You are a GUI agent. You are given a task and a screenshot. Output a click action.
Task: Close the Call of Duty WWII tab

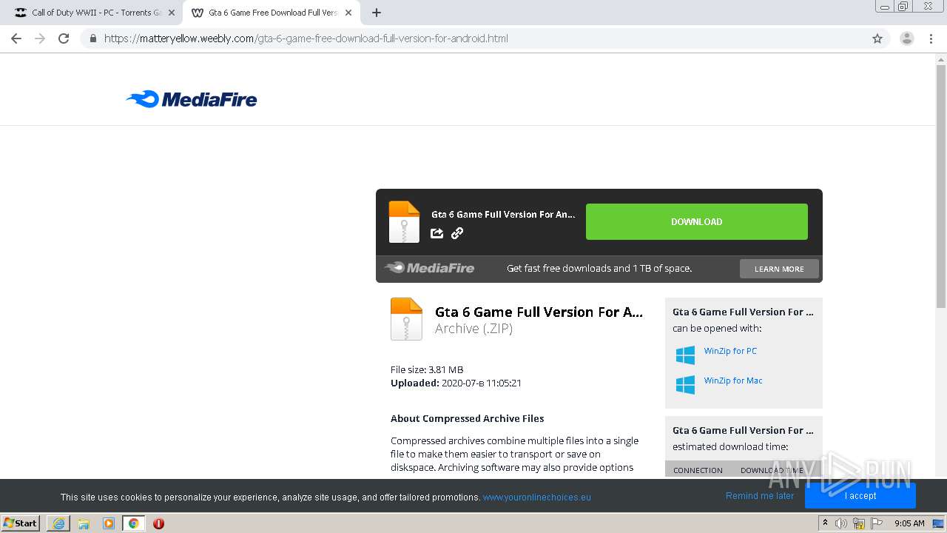coord(172,13)
